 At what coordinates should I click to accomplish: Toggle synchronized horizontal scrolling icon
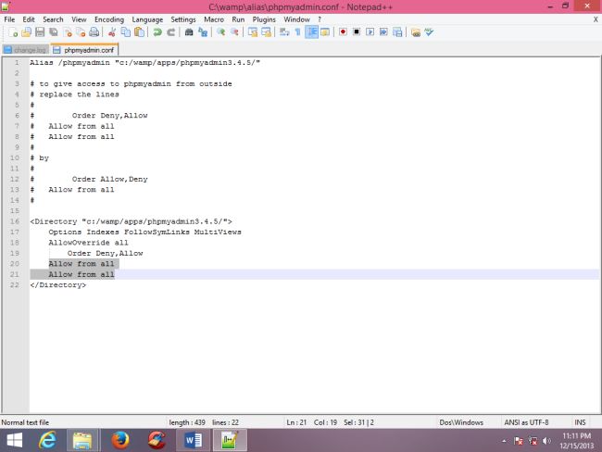pyautogui.click(x=266, y=32)
